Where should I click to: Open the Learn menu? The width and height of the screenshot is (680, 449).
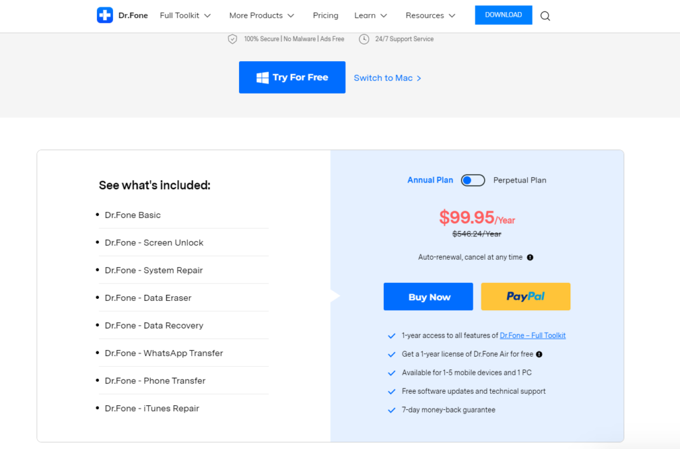click(x=371, y=15)
